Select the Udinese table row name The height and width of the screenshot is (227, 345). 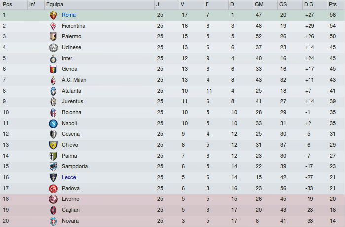click(x=71, y=47)
